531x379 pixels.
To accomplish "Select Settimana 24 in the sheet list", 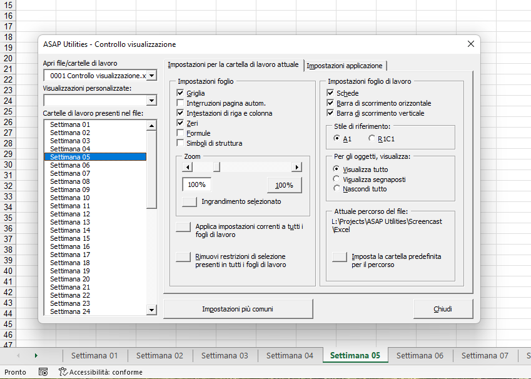I will tap(95, 311).
